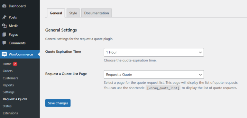Click the Dashboard gauge icon
247x118 pixels.
pyautogui.click(x=4, y=6)
